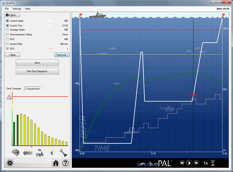This screenshot has width=233, height=172.
Task: Click the single slow arrow icon
Action: [52, 153]
